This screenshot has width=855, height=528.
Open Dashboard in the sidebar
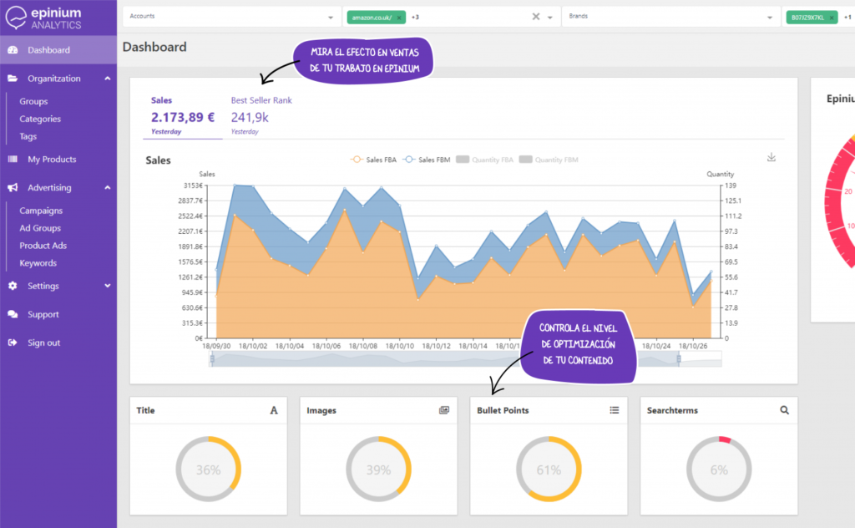click(x=58, y=50)
